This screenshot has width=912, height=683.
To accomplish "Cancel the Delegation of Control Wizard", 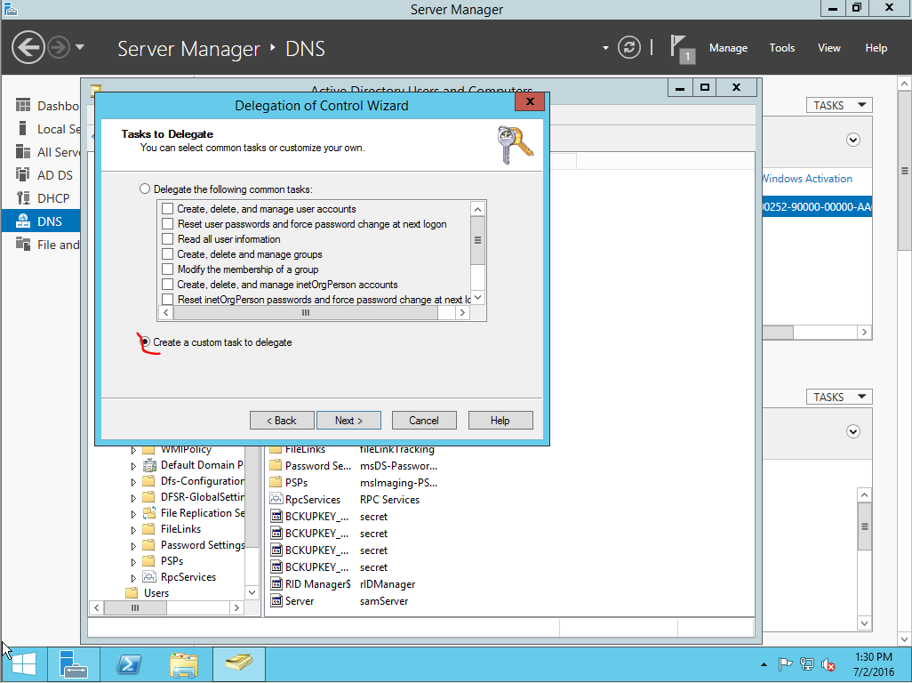I will point(424,420).
